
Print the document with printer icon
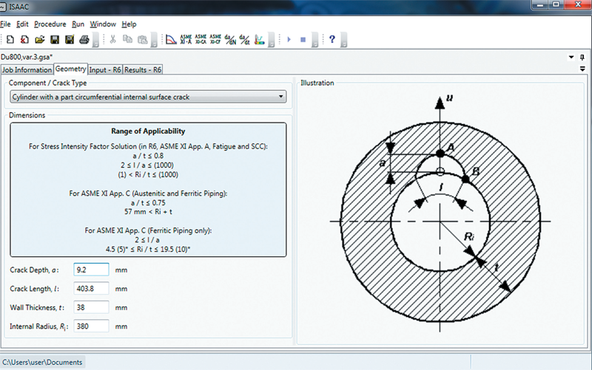84,39
